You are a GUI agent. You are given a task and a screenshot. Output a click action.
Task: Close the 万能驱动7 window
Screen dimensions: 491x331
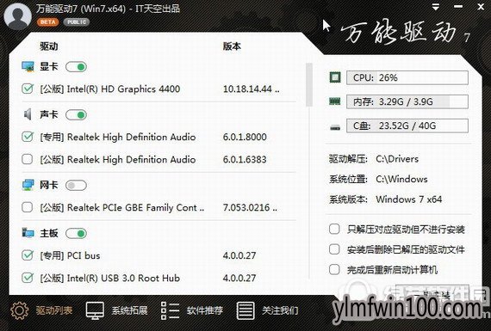[x=481, y=7]
